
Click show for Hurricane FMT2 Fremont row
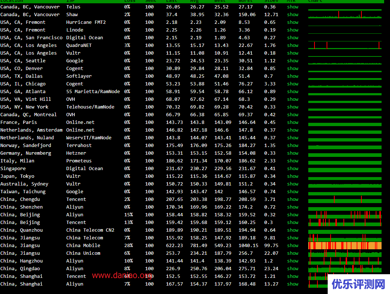[292, 22]
